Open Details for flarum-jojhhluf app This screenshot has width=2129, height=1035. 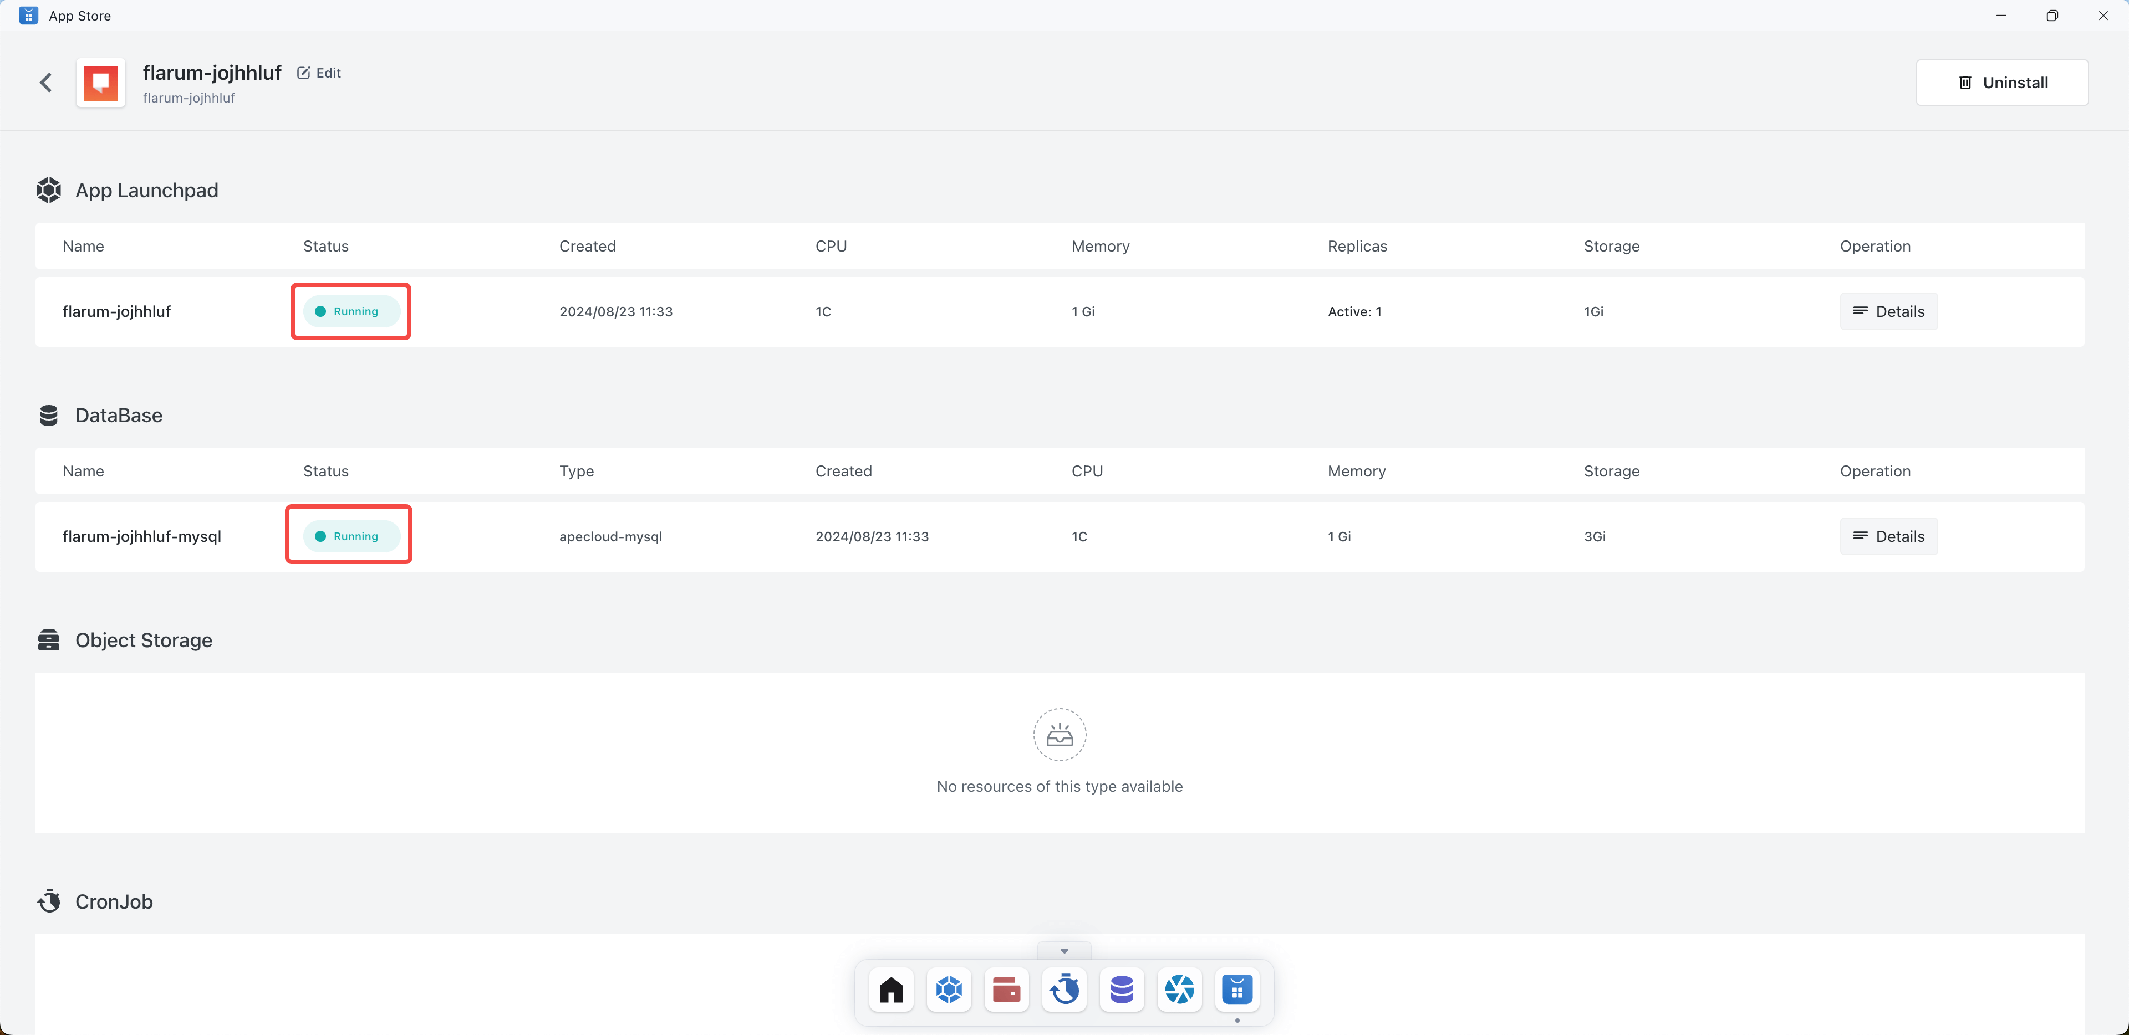pos(1888,311)
